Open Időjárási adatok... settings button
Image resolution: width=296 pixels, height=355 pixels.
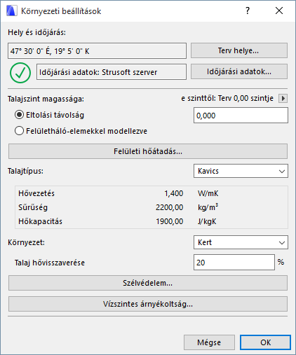pos(239,71)
